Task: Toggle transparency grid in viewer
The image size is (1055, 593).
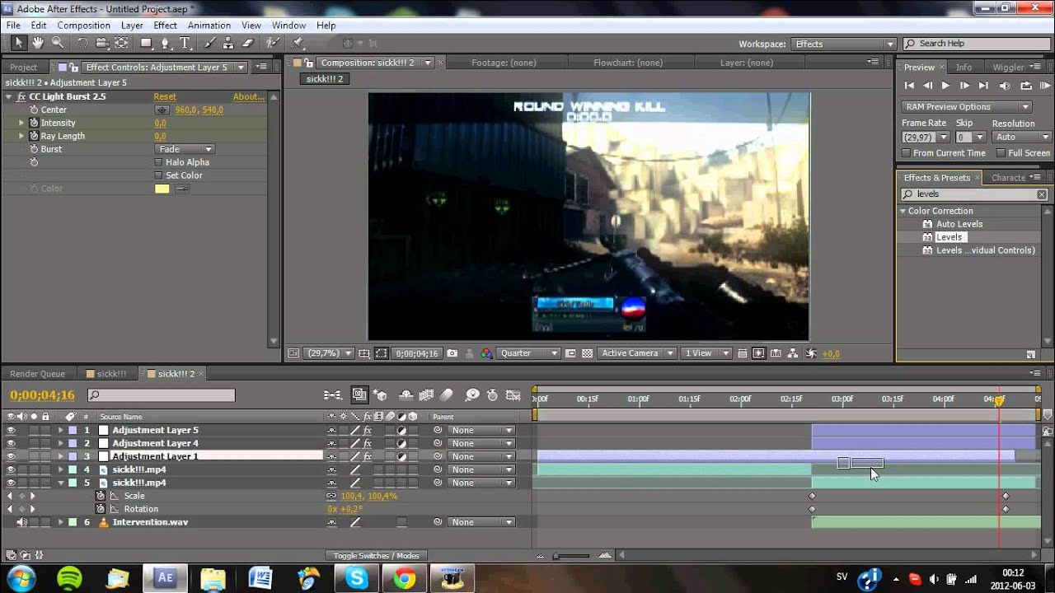Action: tap(587, 353)
